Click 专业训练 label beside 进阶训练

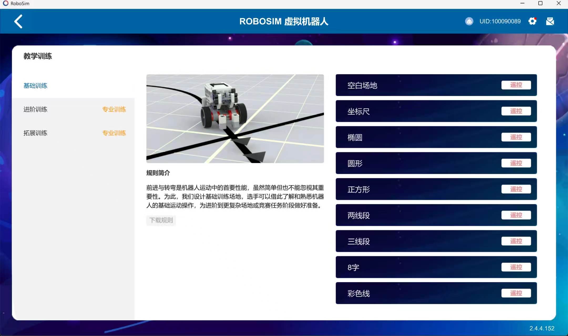[114, 109]
